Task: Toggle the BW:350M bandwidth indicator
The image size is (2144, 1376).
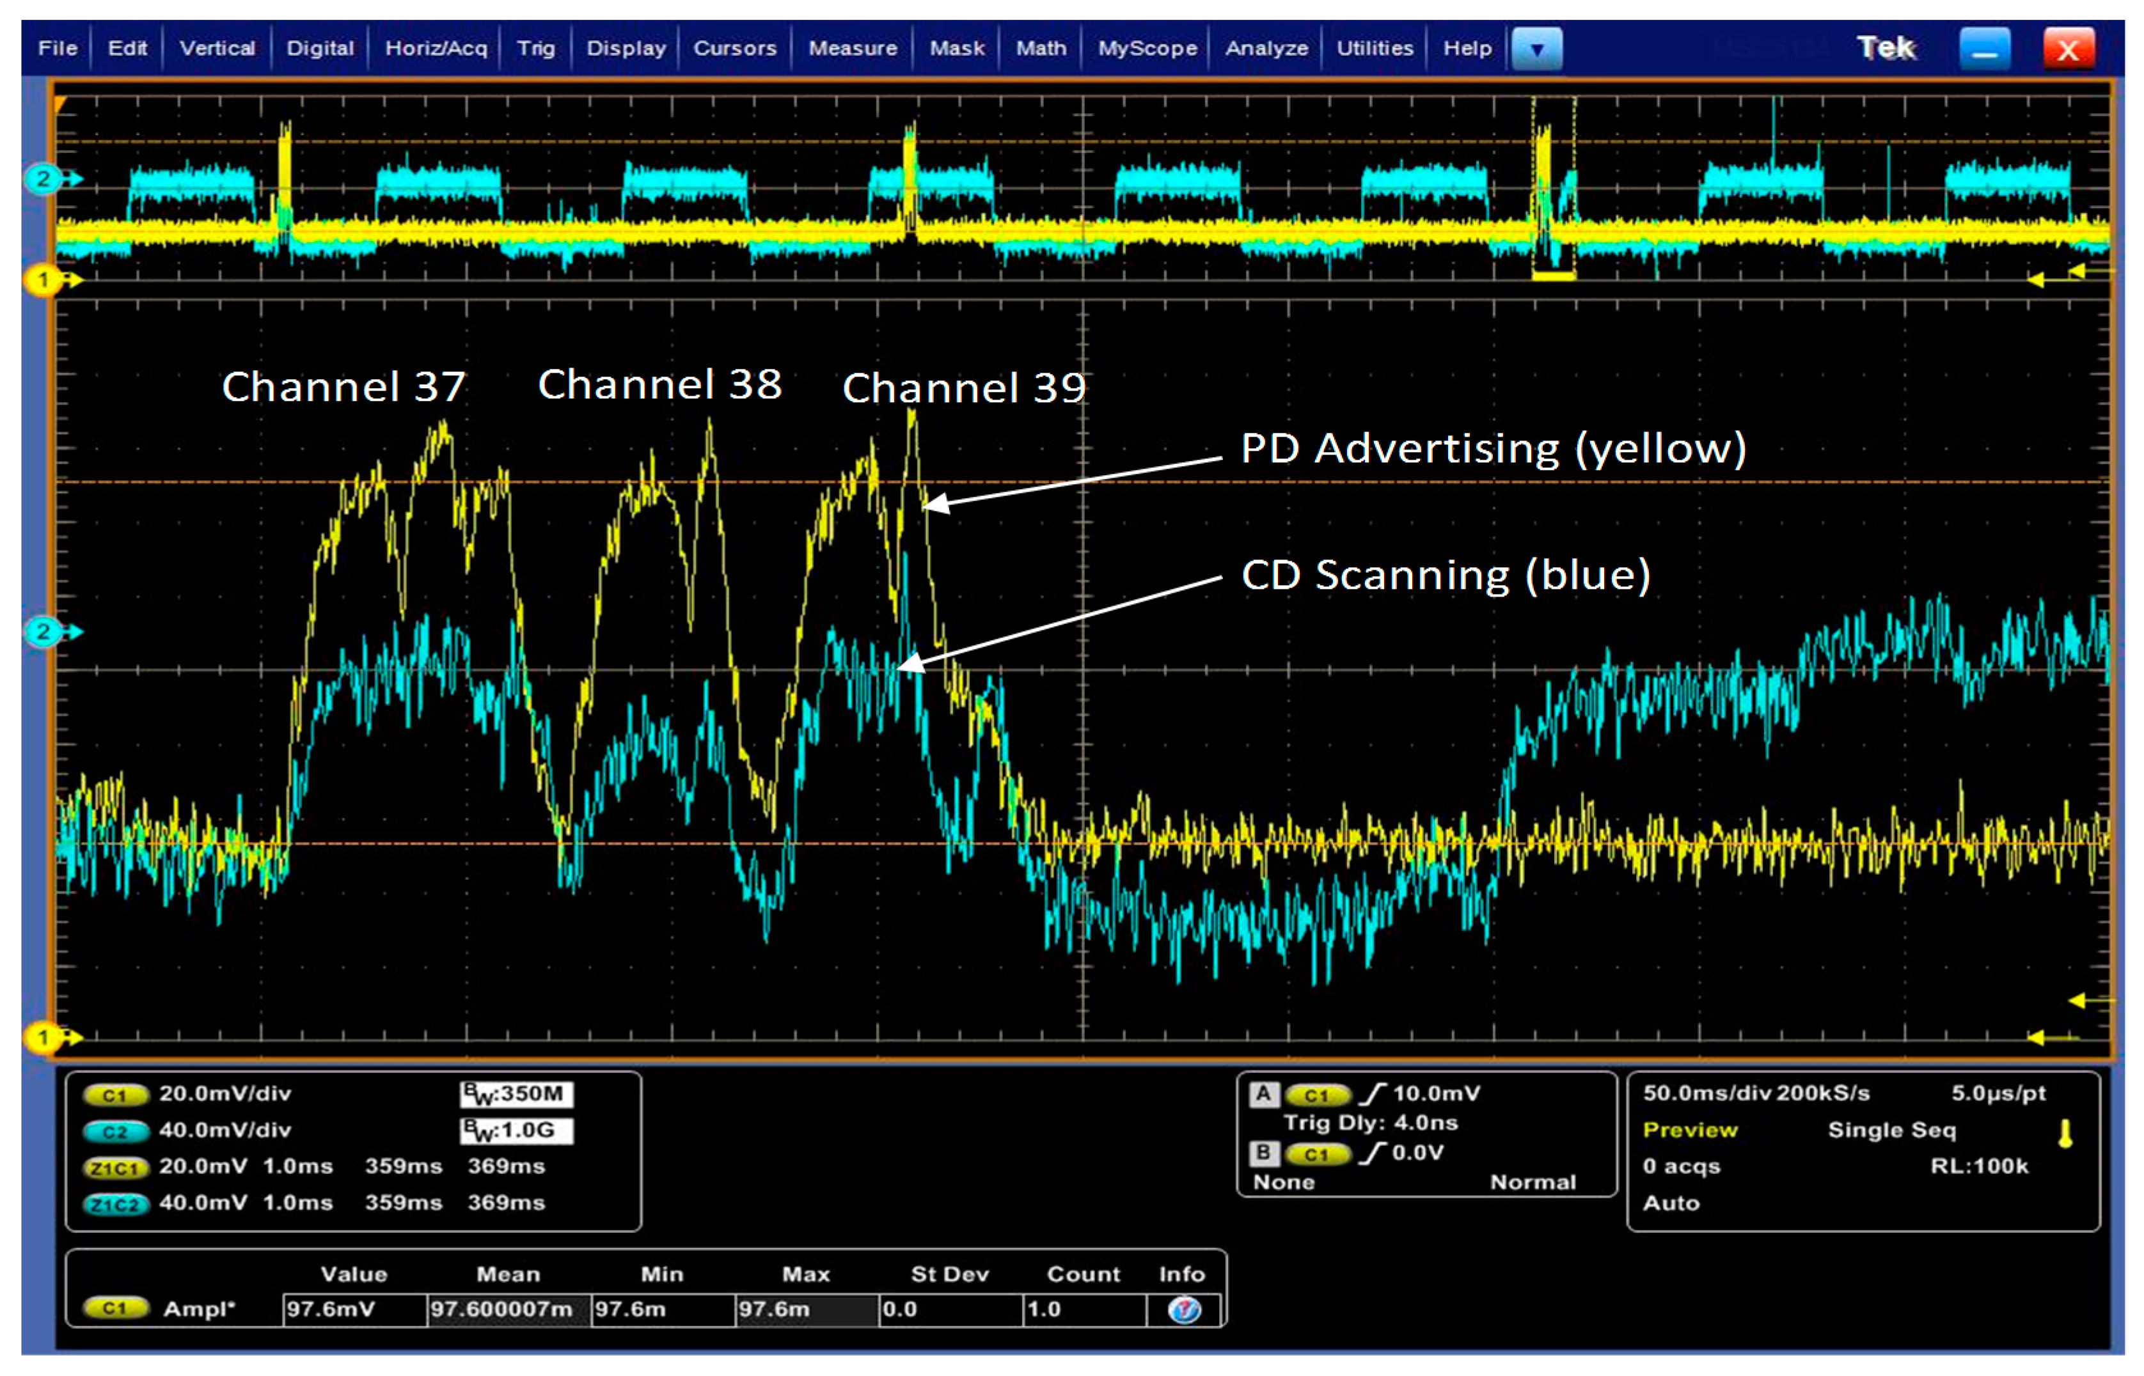Action: [x=517, y=1095]
